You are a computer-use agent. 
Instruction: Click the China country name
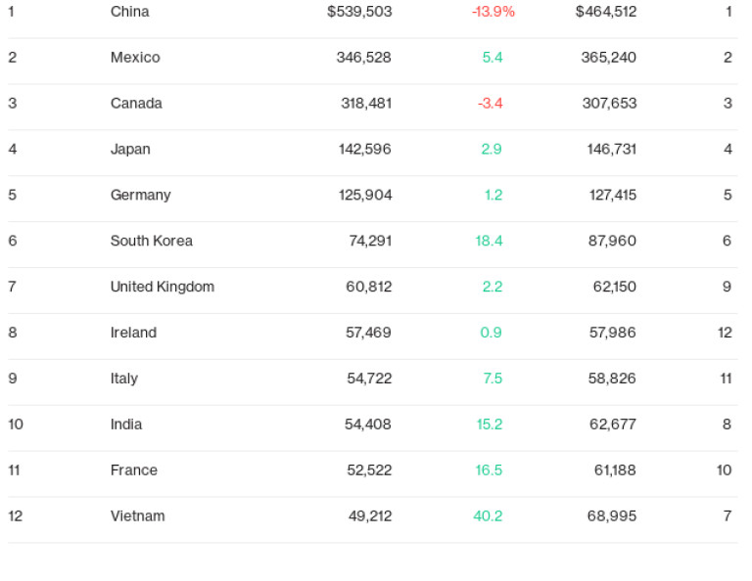click(130, 12)
